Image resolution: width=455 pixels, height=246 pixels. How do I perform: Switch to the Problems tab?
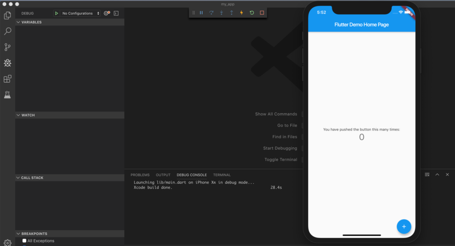[x=140, y=175]
